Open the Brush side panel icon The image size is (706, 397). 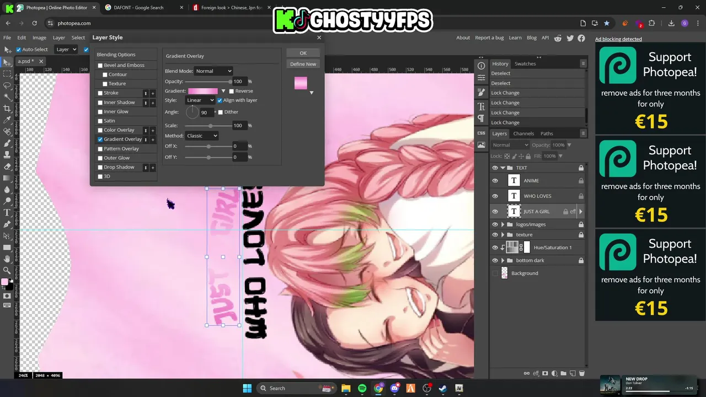[x=481, y=93]
